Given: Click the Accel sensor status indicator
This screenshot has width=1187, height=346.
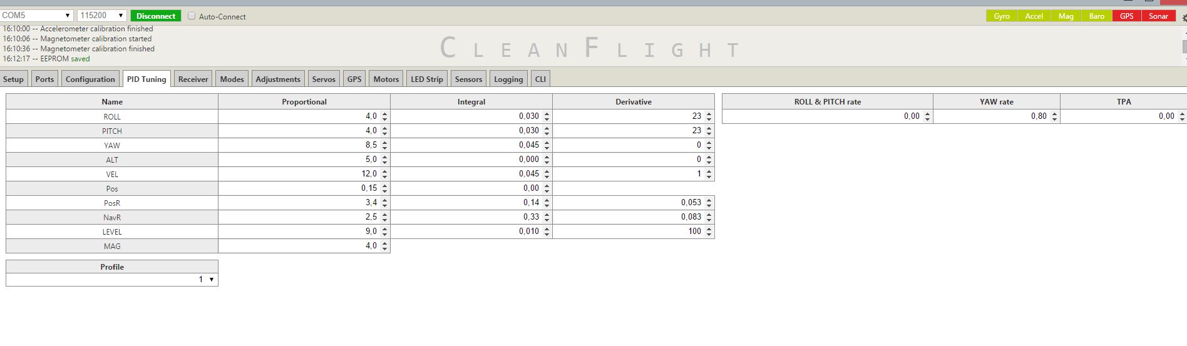Looking at the screenshot, I should [1034, 16].
